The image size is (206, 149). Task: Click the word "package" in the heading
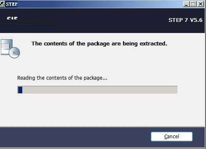[x=98, y=44]
